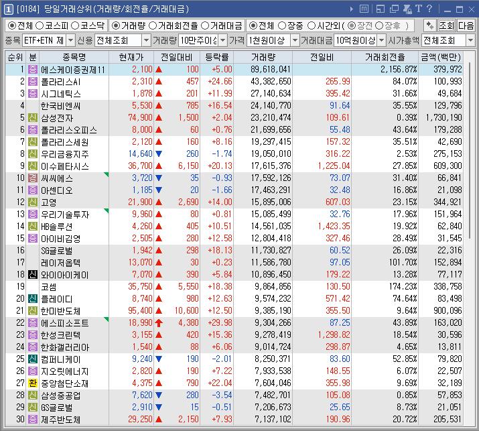Click the 전일대비 column header
Image resolution: width=479 pixels, height=431 pixels.
[x=177, y=57]
